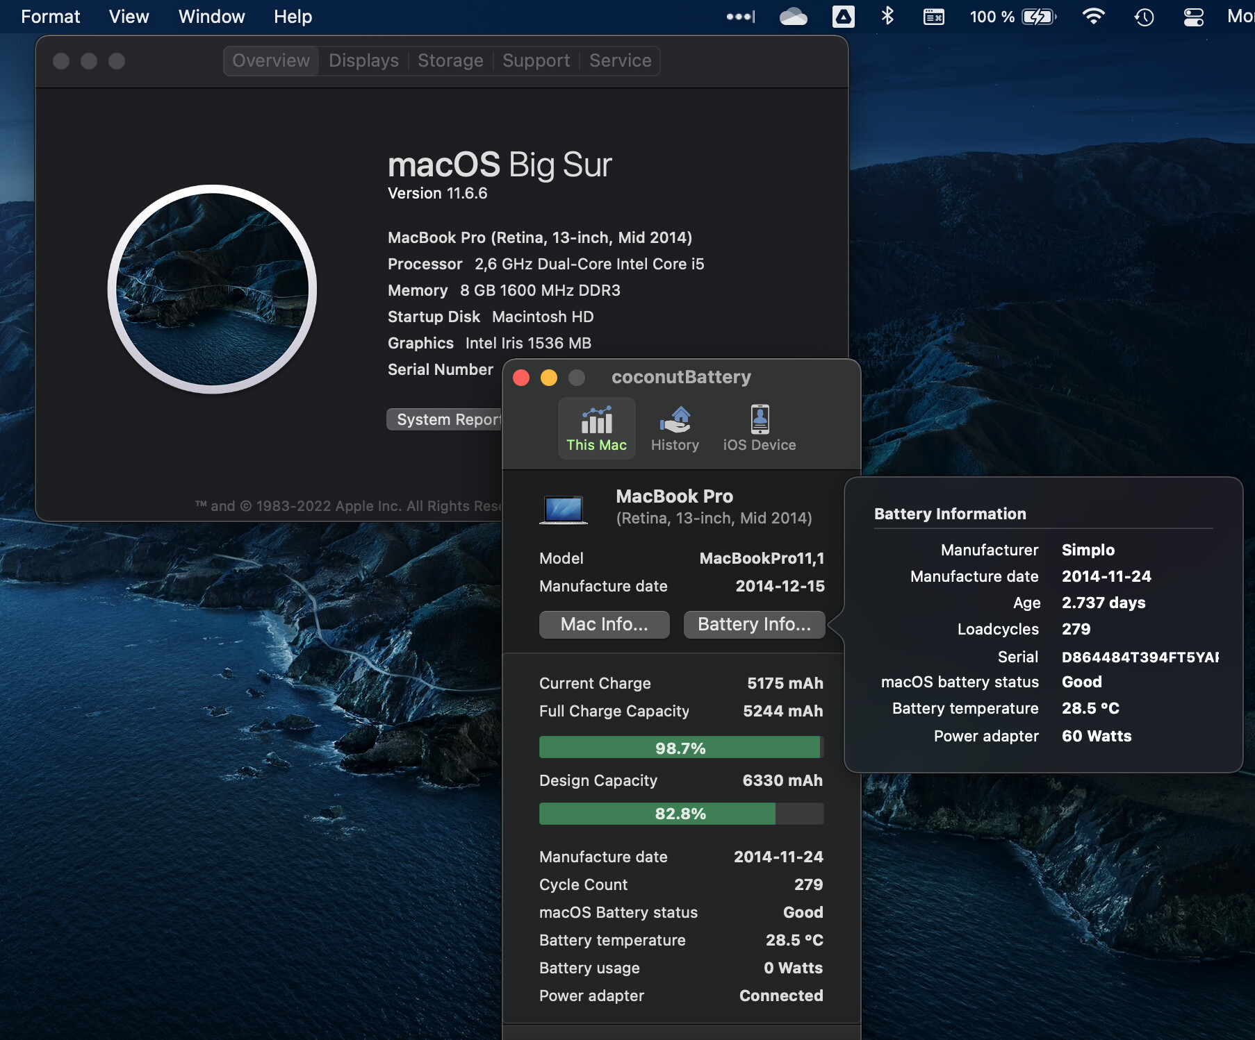Viewport: 1255px width, 1040px height.
Task: Click the Loadcycles 279 value
Action: [1076, 629]
